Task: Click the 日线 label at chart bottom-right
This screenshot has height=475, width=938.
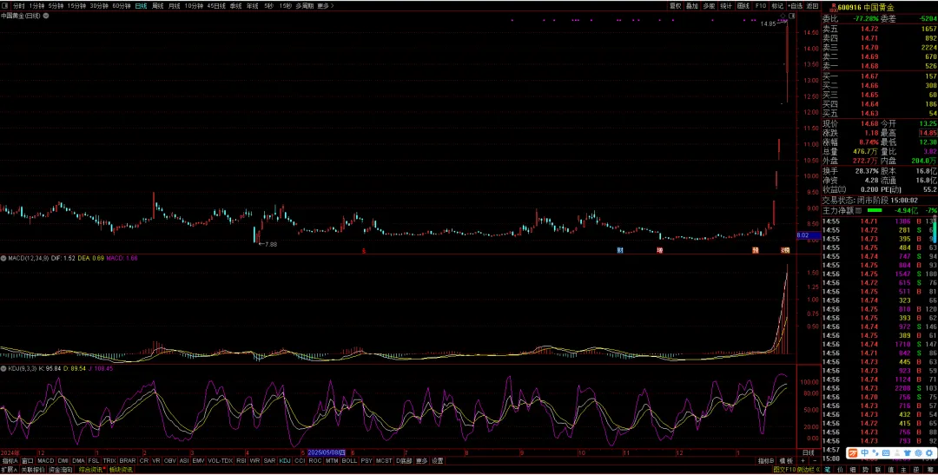Action: (808, 453)
